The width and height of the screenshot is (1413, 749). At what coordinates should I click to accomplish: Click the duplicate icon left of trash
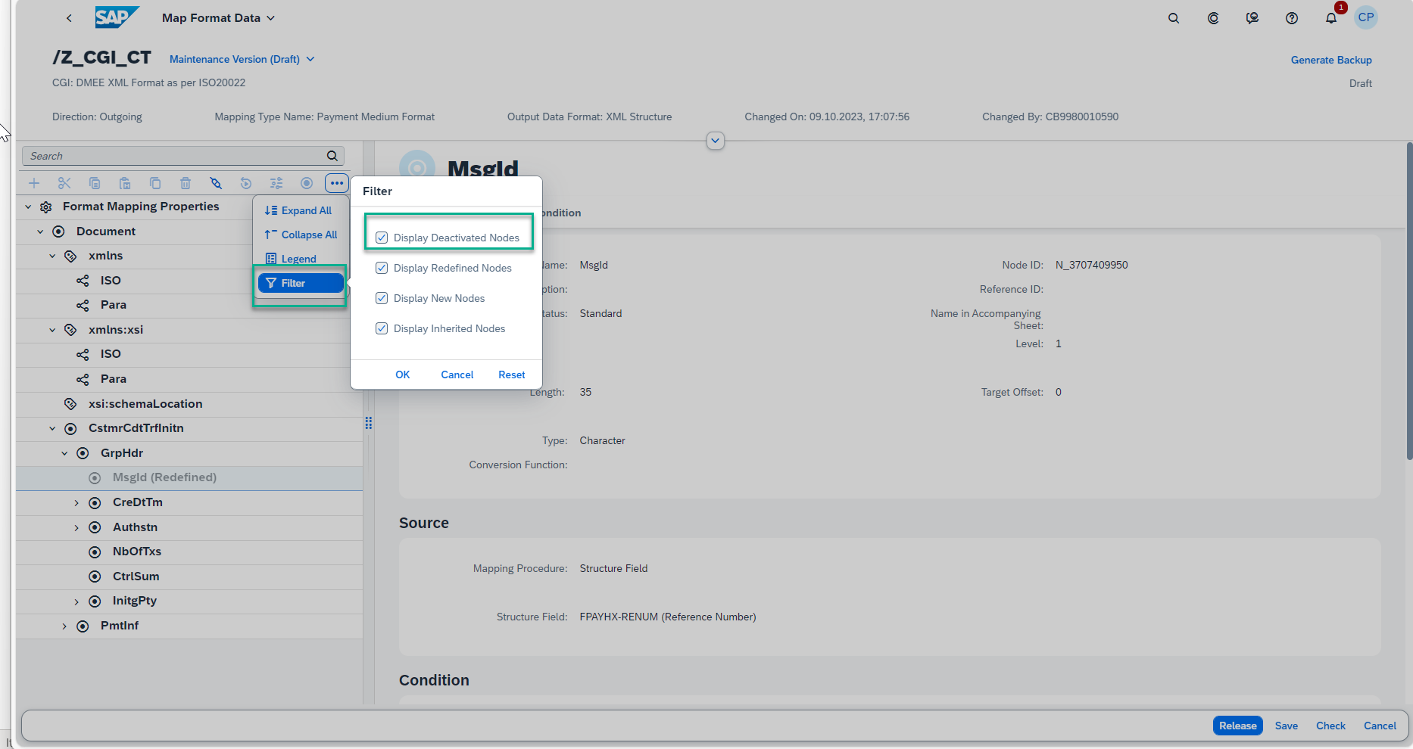coord(155,183)
